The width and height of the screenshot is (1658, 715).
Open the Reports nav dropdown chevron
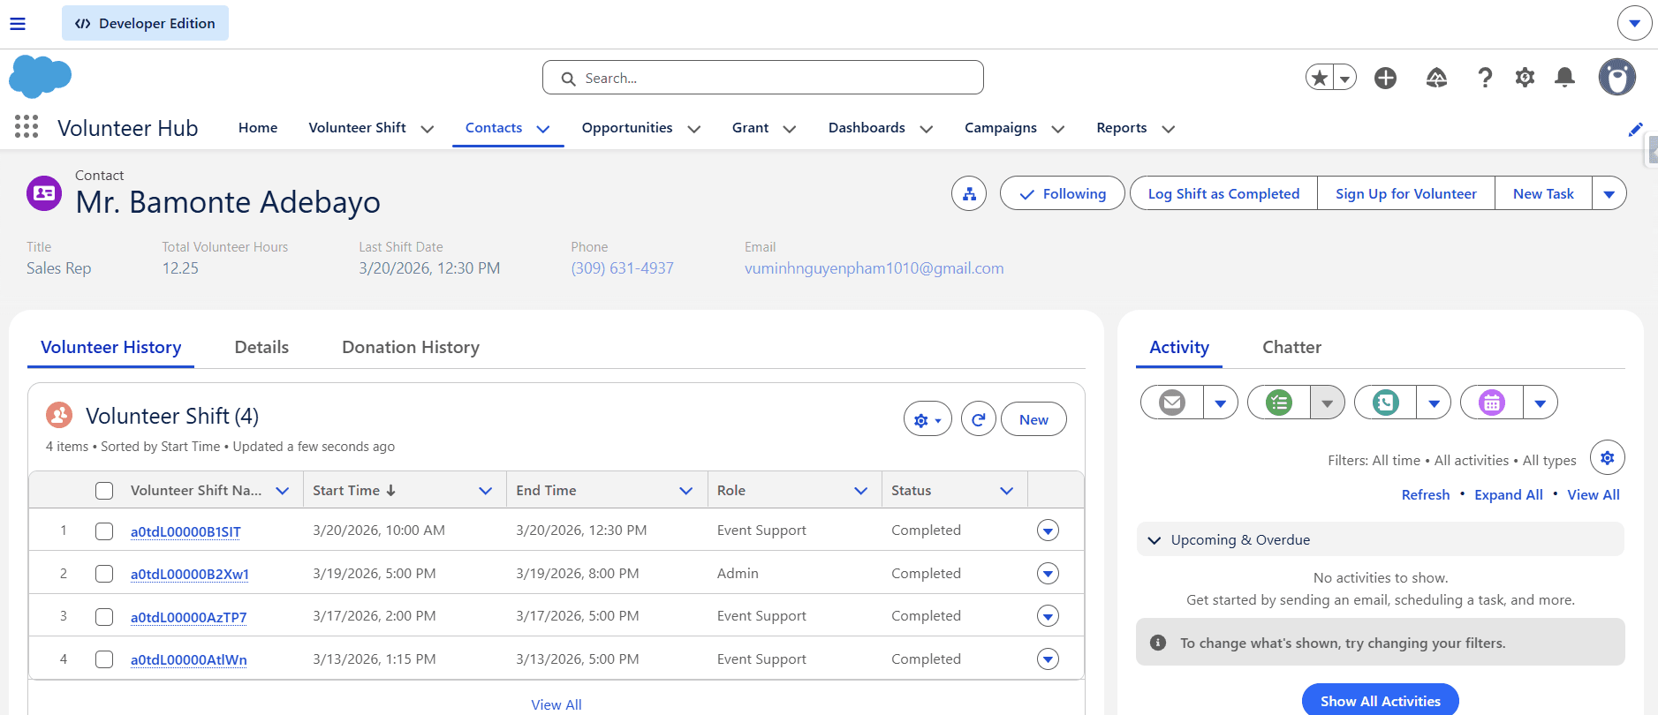pyautogui.click(x=1169, y=129)
